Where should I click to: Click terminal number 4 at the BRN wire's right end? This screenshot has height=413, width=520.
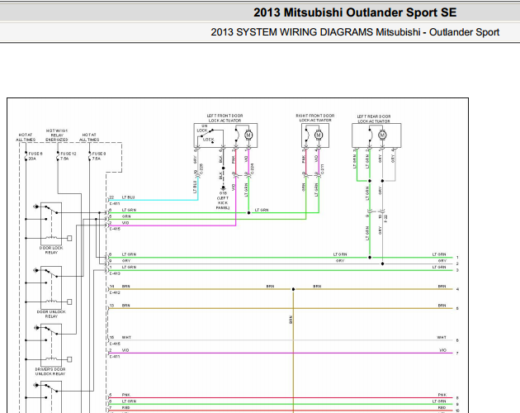click(457, 289)
